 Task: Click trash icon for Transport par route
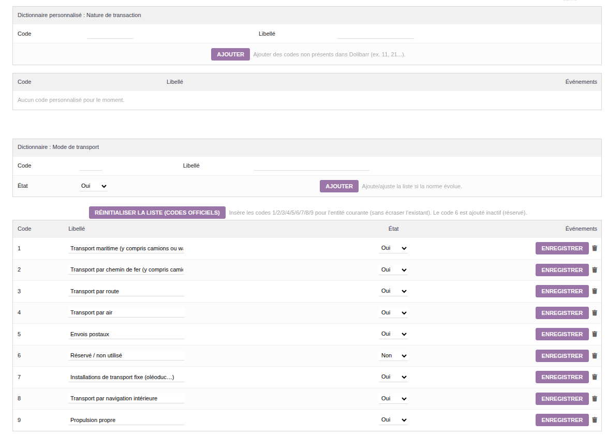pyautogui.click(x=595, y=291)
